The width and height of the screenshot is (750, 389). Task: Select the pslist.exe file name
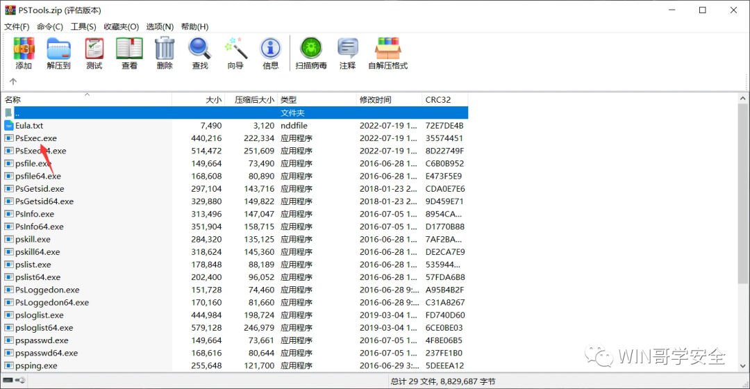tap(33, 265)
